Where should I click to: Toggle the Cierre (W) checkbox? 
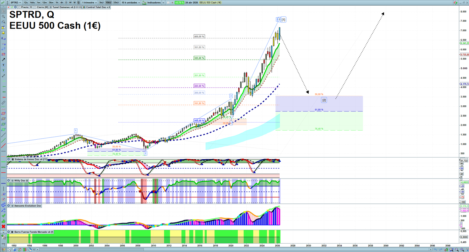(35, 7)
